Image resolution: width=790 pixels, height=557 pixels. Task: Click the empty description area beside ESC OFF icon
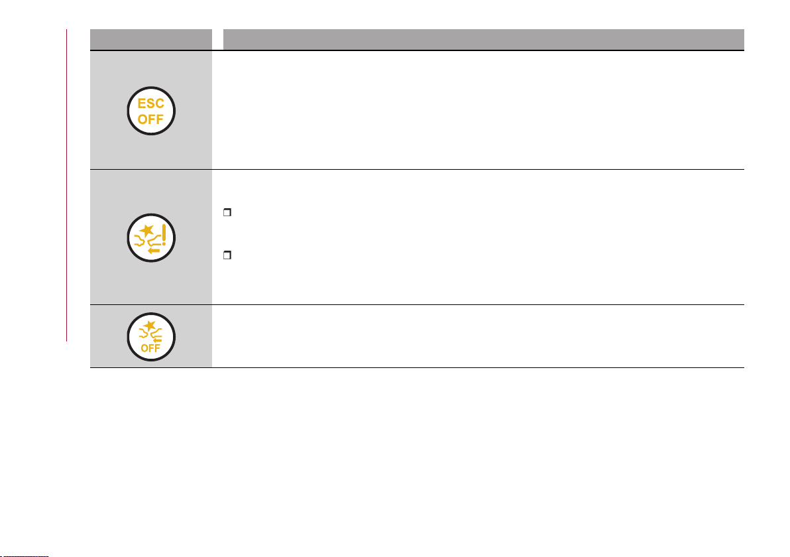[478, 110]
